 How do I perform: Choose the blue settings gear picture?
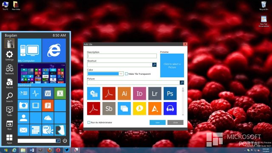pyautogui.click(x=93, y=93)
